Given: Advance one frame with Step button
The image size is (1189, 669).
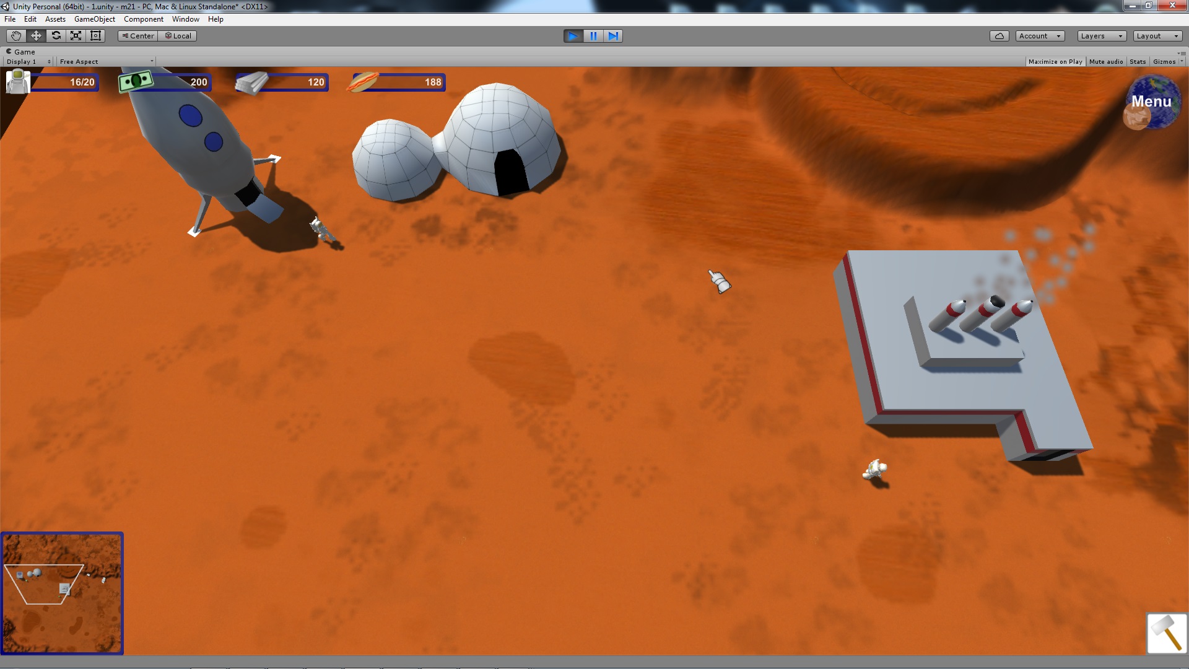Looking at the screenshot, I should 612,36.
